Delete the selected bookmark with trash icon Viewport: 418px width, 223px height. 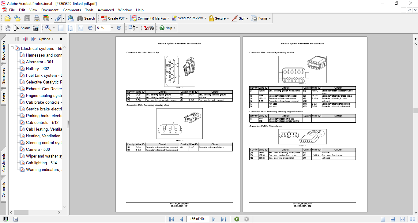point(17,39)
